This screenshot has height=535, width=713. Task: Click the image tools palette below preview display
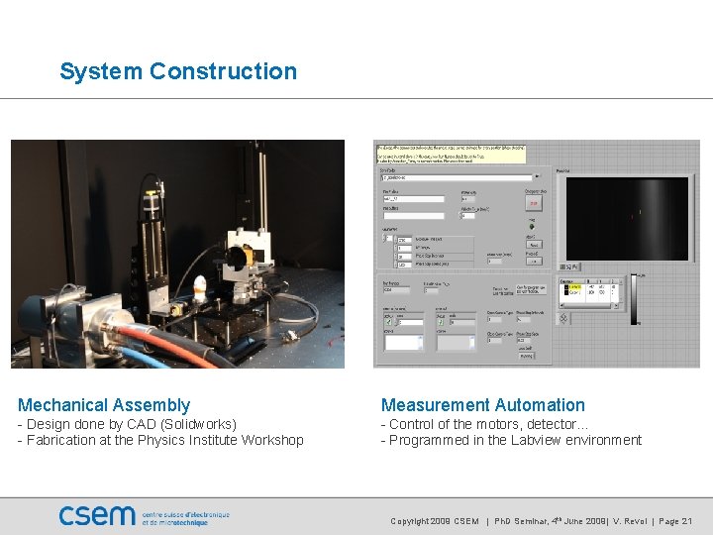568,267
